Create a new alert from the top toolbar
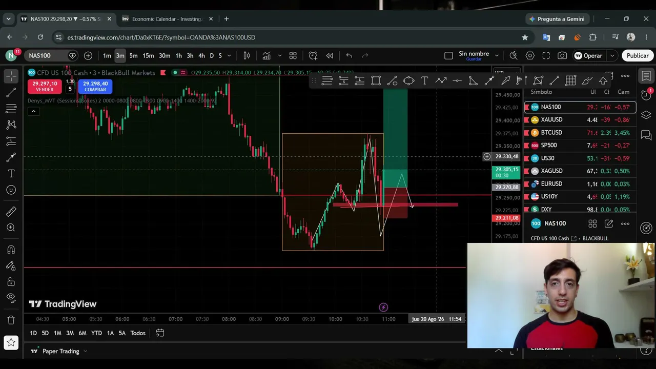656x369 pixels. click(313, 55)
